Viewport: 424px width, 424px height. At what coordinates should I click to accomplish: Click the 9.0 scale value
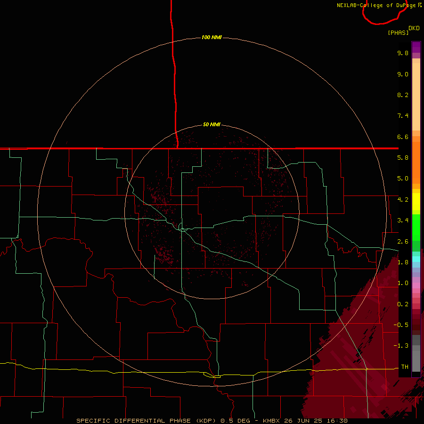[x=403, y=74]
